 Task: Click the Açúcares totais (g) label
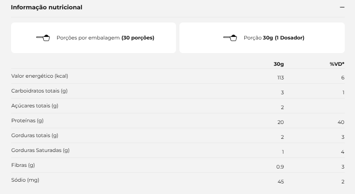[35, 106]
